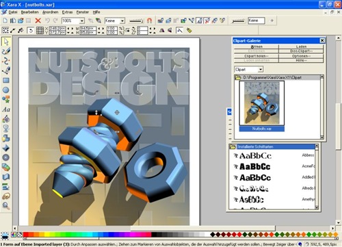This screenshot has width=342, height=247.
Task: Select the Blend tool in toolbox
Action: tap(6, 168)
